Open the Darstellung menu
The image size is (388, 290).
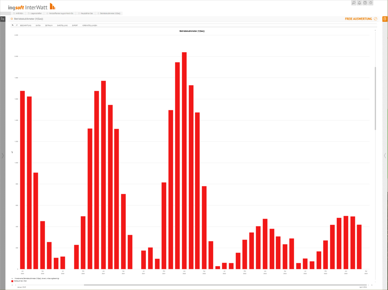coord(62,25)
